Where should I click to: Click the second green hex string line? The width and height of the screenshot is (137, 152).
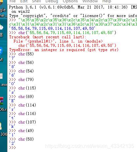coord(73,24)
